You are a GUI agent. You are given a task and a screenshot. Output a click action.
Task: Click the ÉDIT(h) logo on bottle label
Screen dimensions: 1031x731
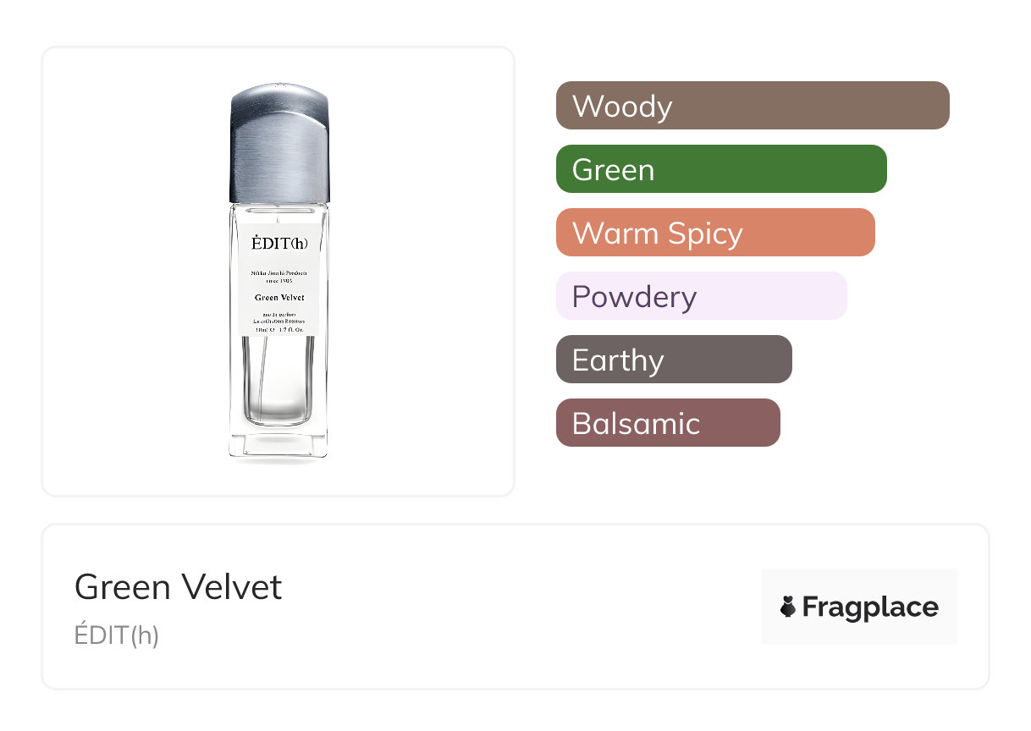(279, 244)
